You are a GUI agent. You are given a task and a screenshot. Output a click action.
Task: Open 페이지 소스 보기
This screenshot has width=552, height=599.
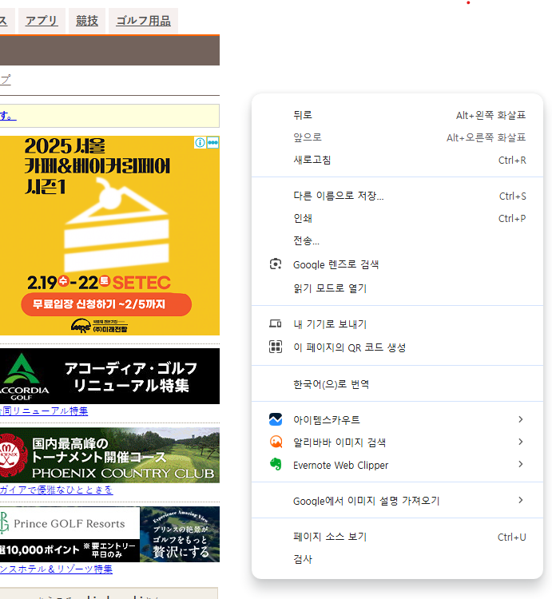[x=397, y=537]
